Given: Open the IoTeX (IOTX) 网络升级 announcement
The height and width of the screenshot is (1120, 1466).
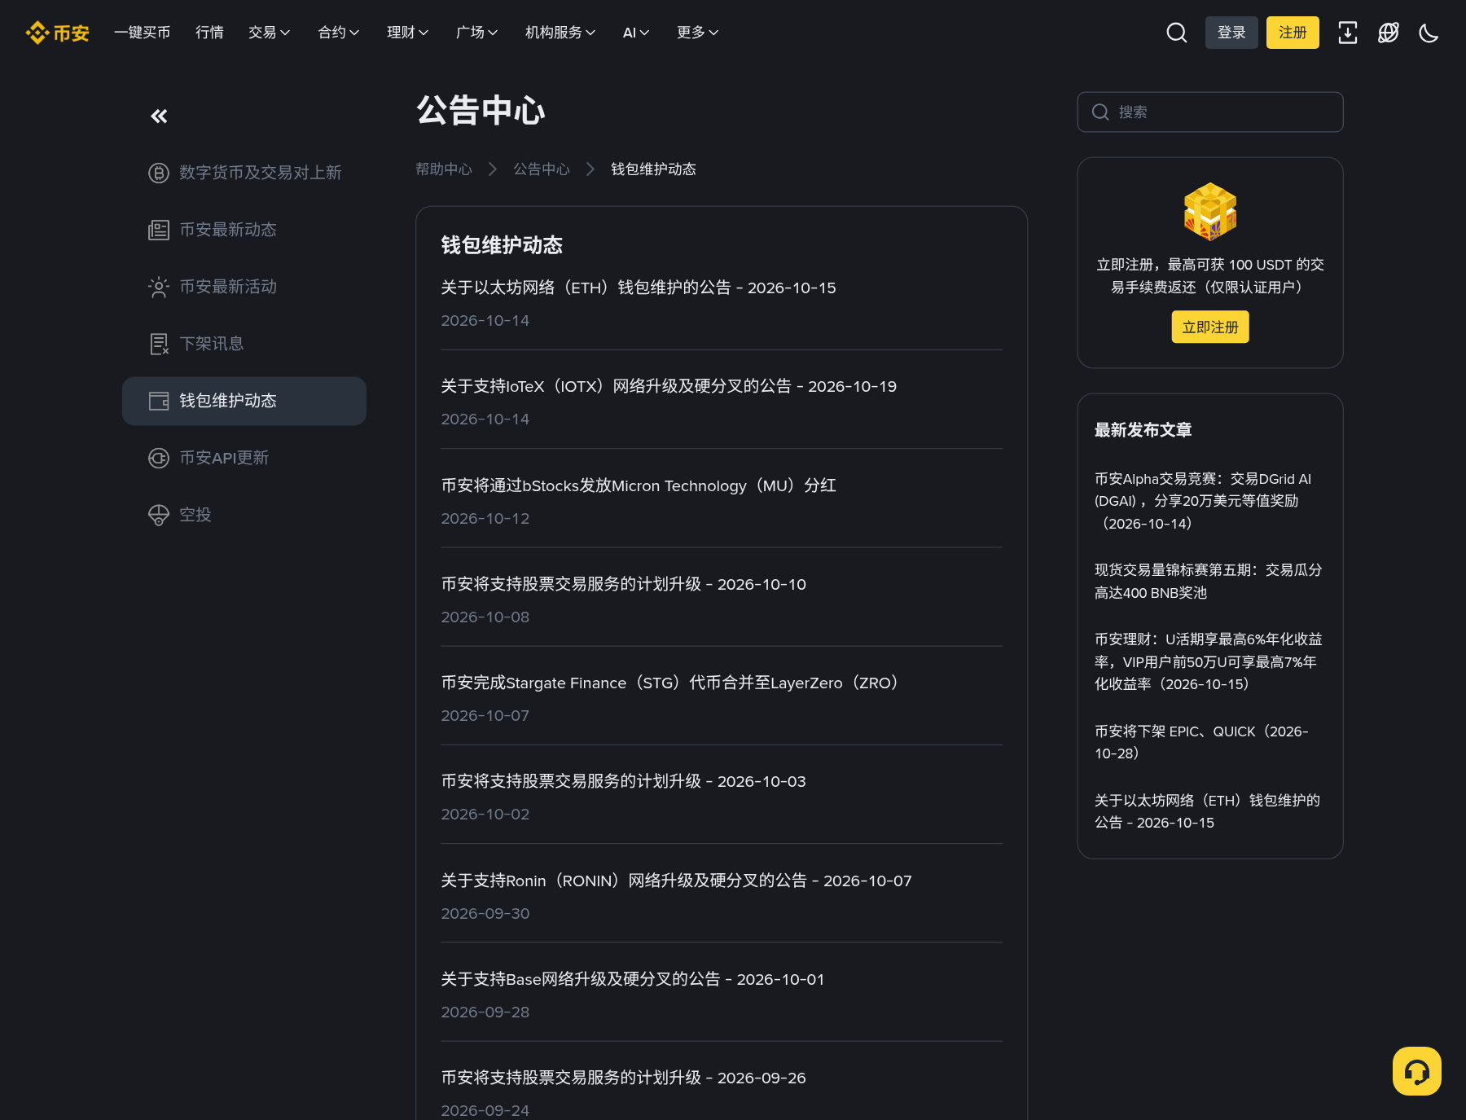Looking at the screenshot, I should click(669, 386).
